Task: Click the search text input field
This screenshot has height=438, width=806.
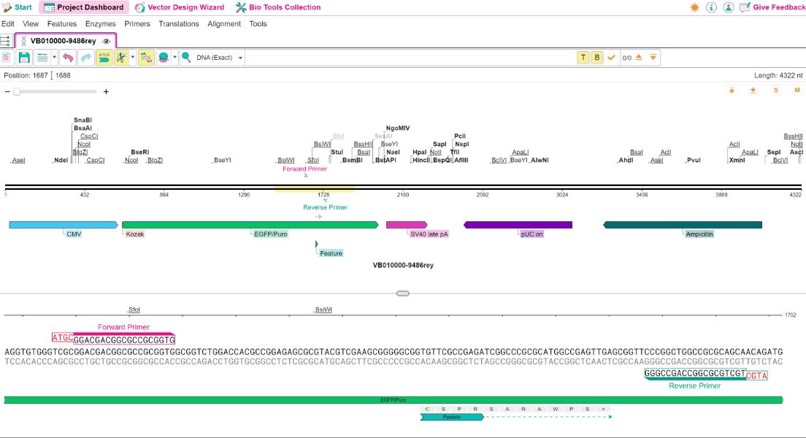Action: click(x=410, y=58)
